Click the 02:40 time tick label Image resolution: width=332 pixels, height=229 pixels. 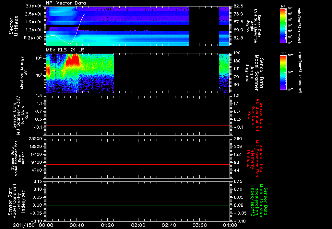click(x=169, y=225)
